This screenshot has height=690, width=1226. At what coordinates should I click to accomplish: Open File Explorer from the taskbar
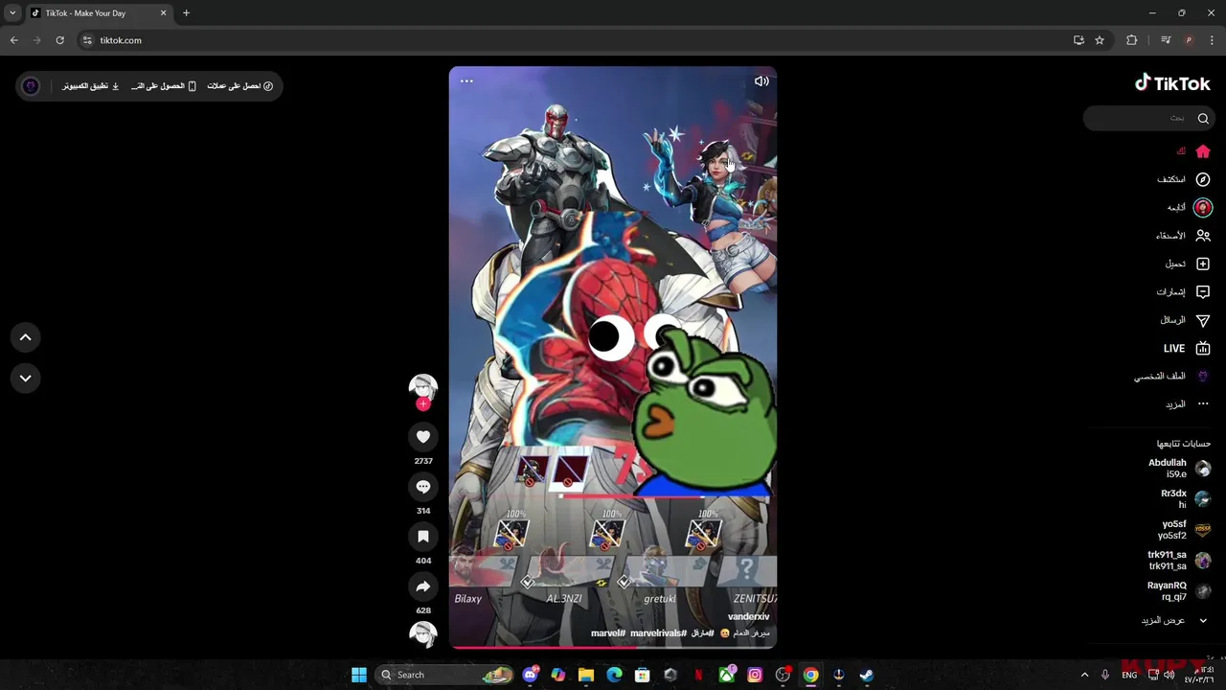[x=586, y=675]
